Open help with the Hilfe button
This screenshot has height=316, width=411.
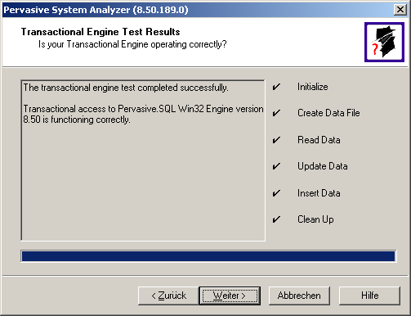pyautogui.click(x=369, y=296)
